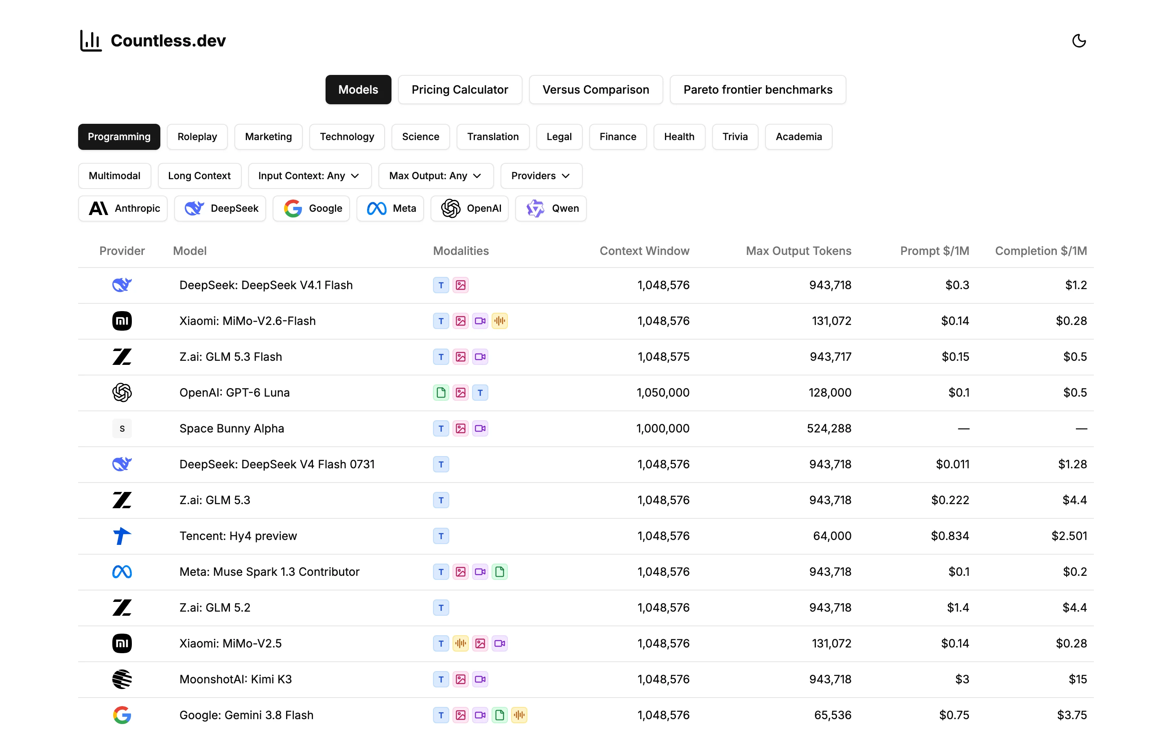Screen dimensions: 1172x733
Task: Click the Countless.dev bar chart logo
Action: [x=91, y=41]
